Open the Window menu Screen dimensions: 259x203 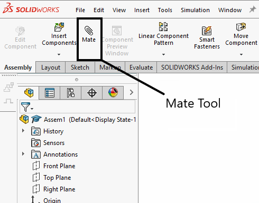click(x=230, y=10)
